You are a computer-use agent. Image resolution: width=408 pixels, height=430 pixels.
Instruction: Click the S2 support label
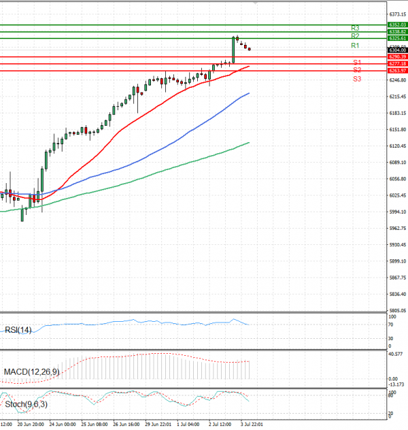point(357,69)
